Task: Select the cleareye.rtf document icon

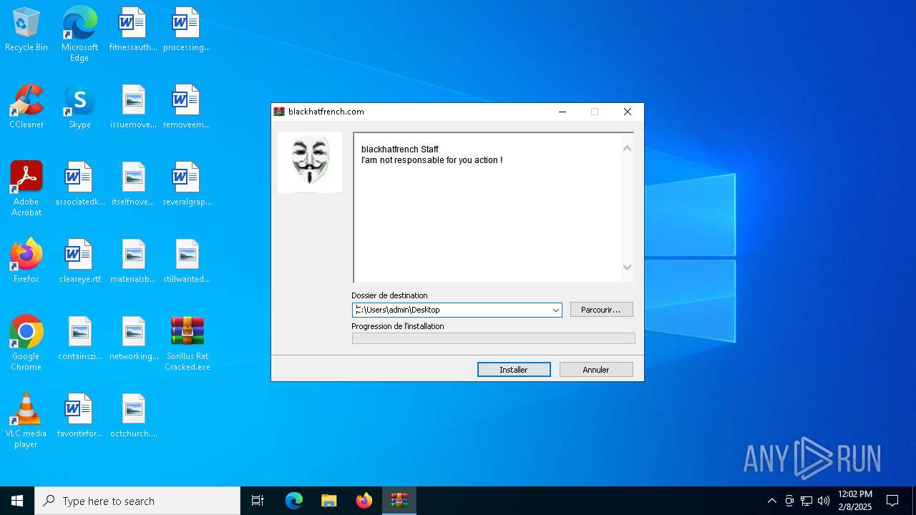Action: tap(79, 261)
